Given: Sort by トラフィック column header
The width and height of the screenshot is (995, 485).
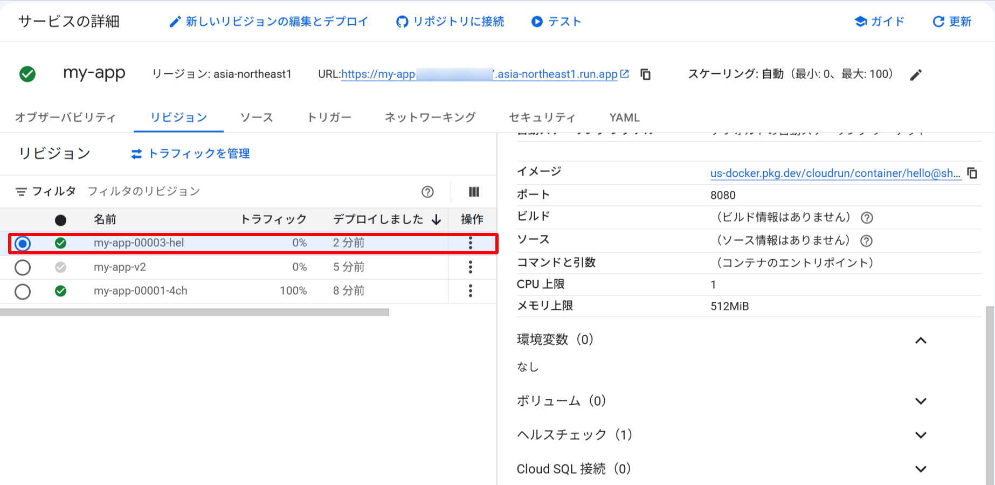Looking at the screenshot, I should point(274,219).
